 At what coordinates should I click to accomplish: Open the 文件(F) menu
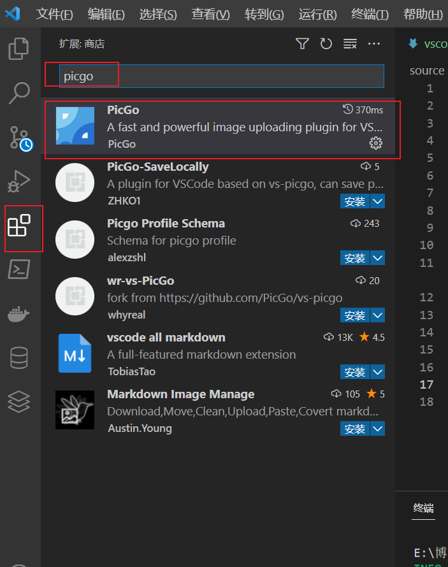tap(55, 15)
